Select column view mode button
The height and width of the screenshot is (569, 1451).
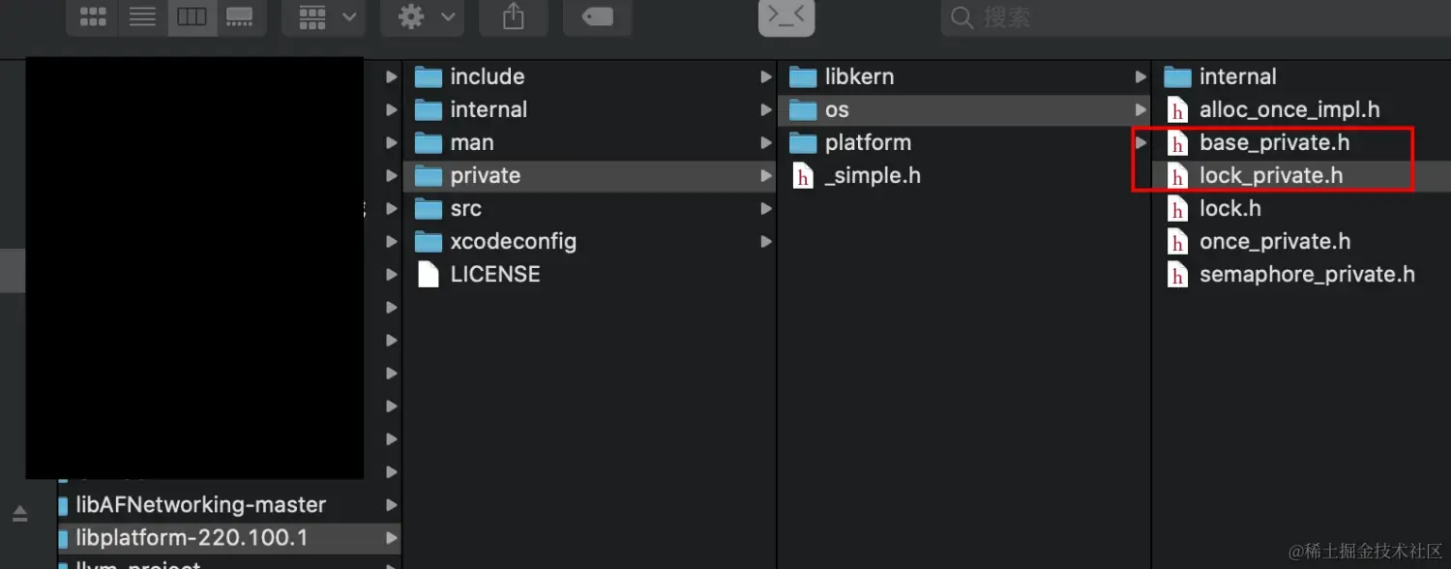pyautogui.click(x=191, y=16)
